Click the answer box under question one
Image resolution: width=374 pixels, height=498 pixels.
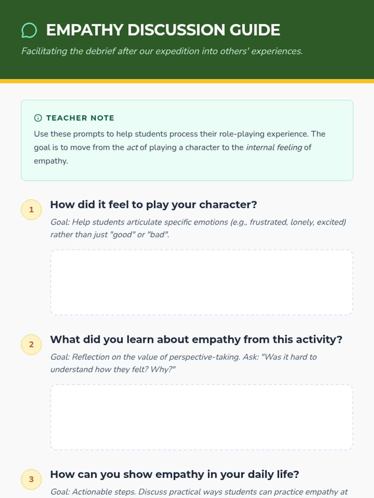[201, 282]
